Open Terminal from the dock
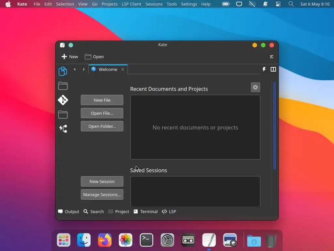The height and width of the screenshot is (251, 334). 146,240
